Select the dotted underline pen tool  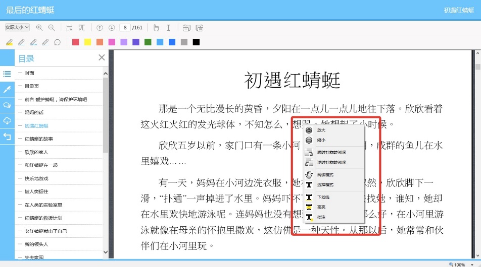coord(45,42)
